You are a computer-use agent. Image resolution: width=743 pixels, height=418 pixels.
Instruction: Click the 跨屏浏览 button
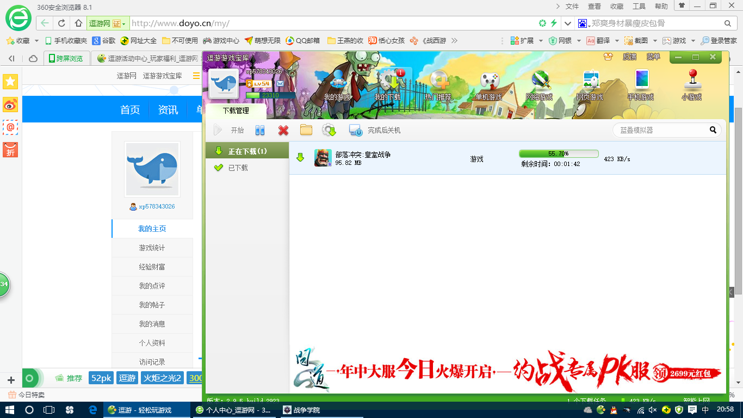[x=66, y=58]
